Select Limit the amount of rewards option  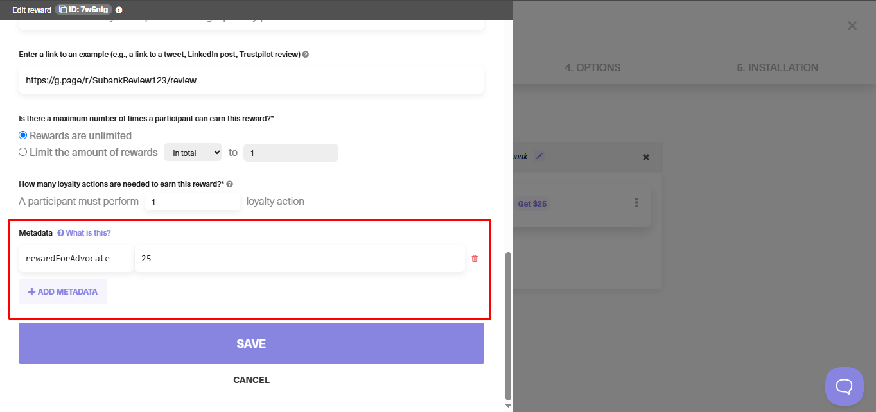tap(23, 152)
